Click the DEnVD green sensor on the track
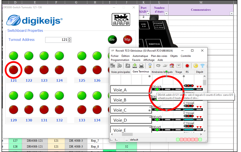 pos(157,120)
